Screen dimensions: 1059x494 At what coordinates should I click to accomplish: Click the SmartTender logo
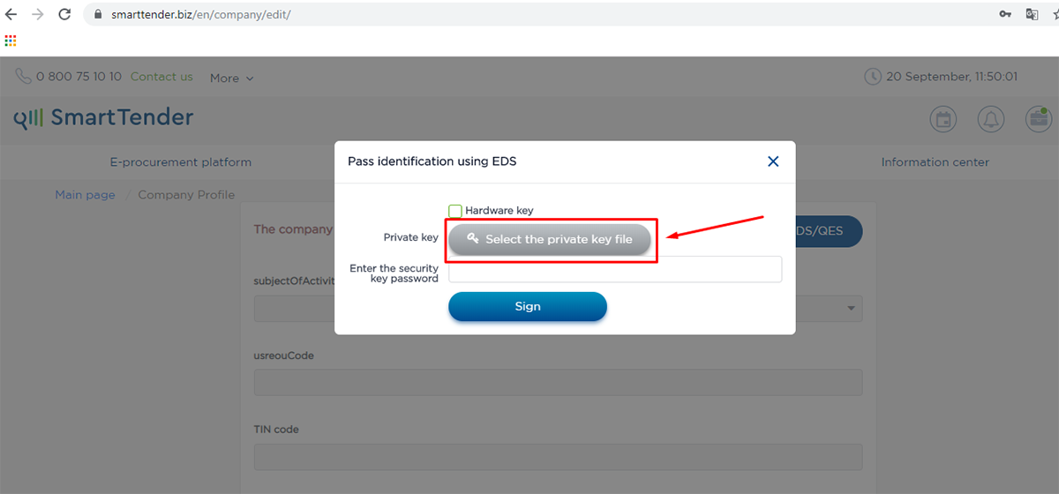(x=104, y=118)
